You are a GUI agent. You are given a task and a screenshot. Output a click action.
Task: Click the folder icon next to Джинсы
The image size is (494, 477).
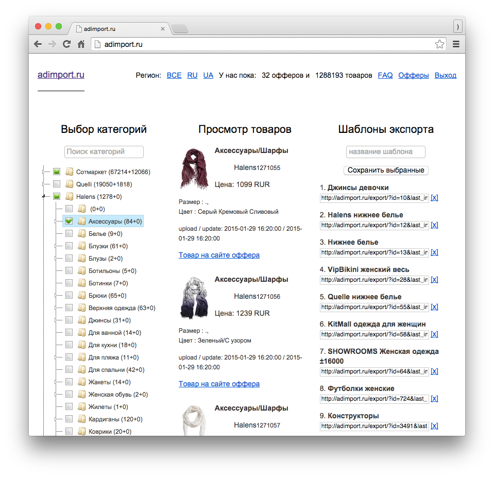click(82, 320)
